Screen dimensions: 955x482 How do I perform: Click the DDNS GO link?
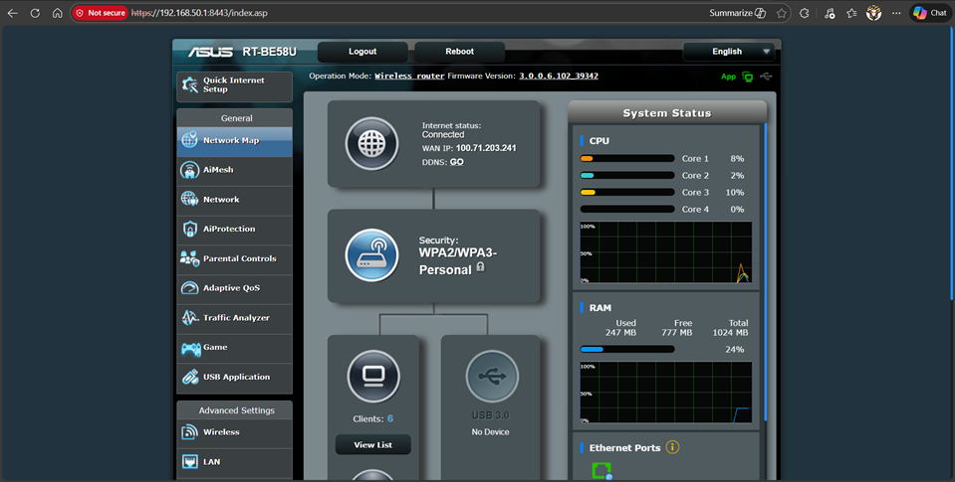click(456, 162)
